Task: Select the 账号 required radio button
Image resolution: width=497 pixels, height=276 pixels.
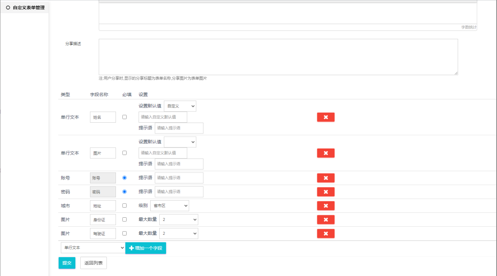Action: pos(124,178)
